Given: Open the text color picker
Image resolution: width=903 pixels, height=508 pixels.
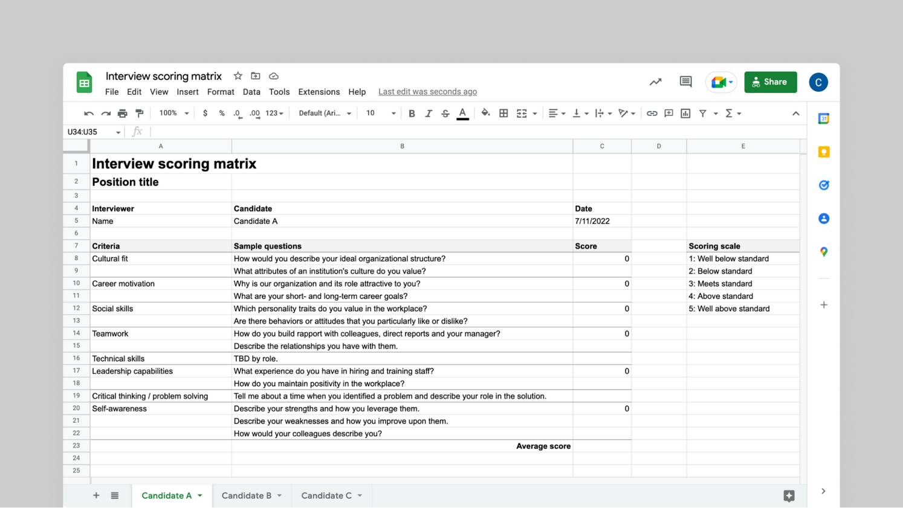Looking at the screenshot, I should [x=462, y=113].
